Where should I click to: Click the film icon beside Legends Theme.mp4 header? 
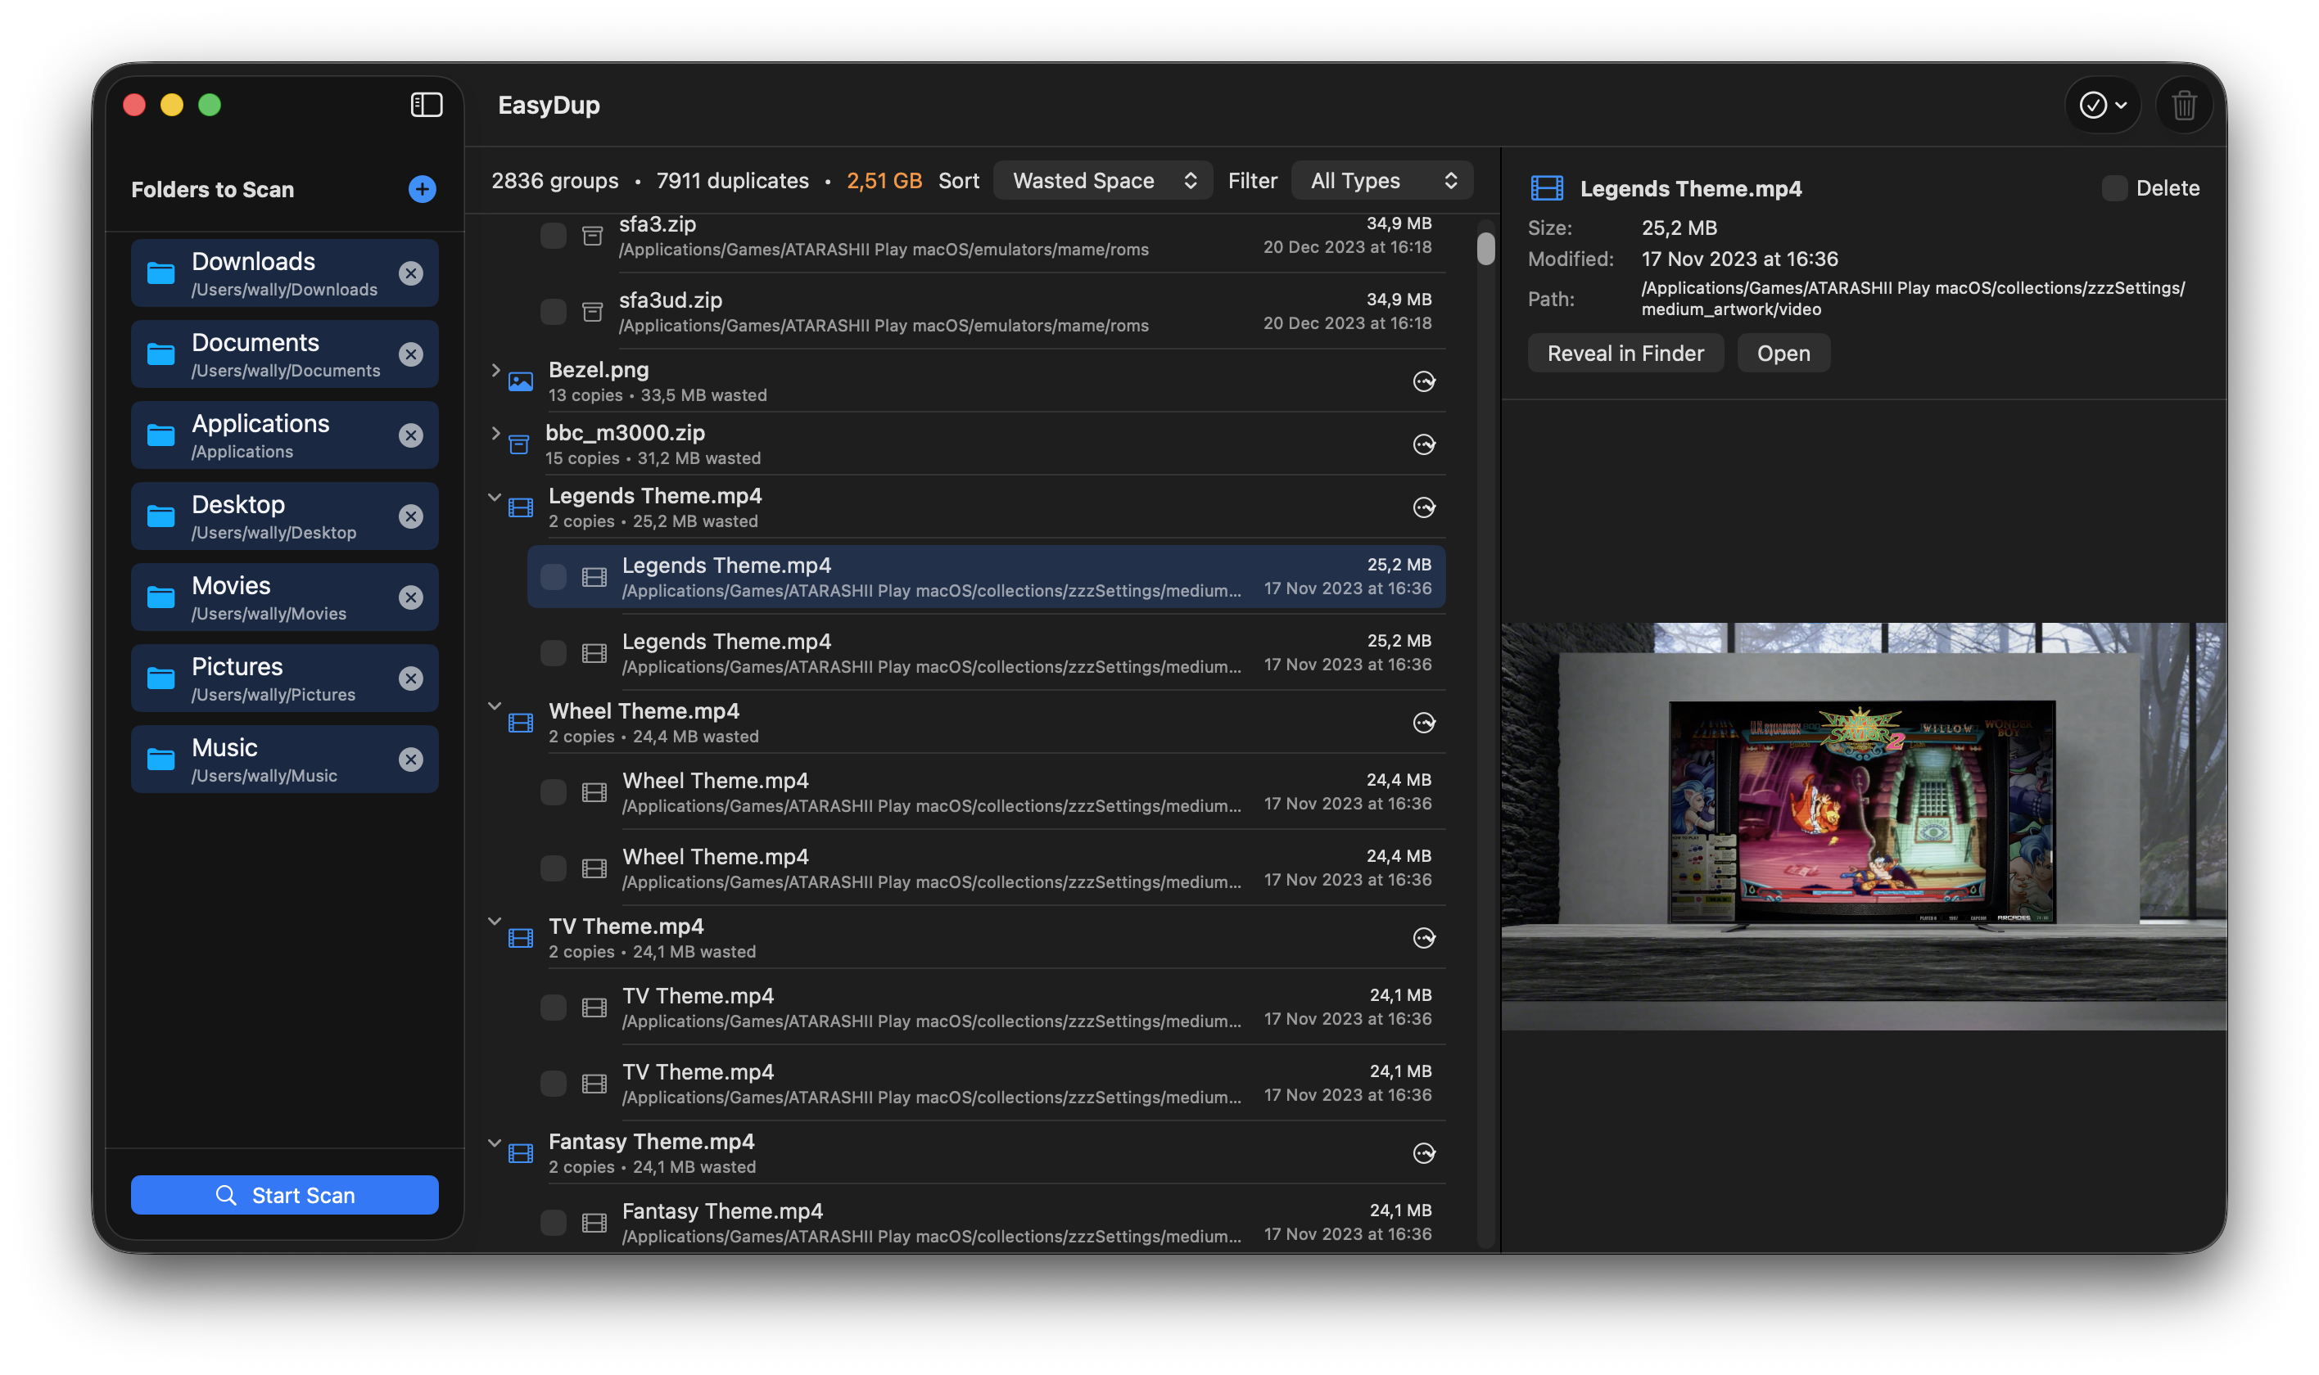pos(520,507)
